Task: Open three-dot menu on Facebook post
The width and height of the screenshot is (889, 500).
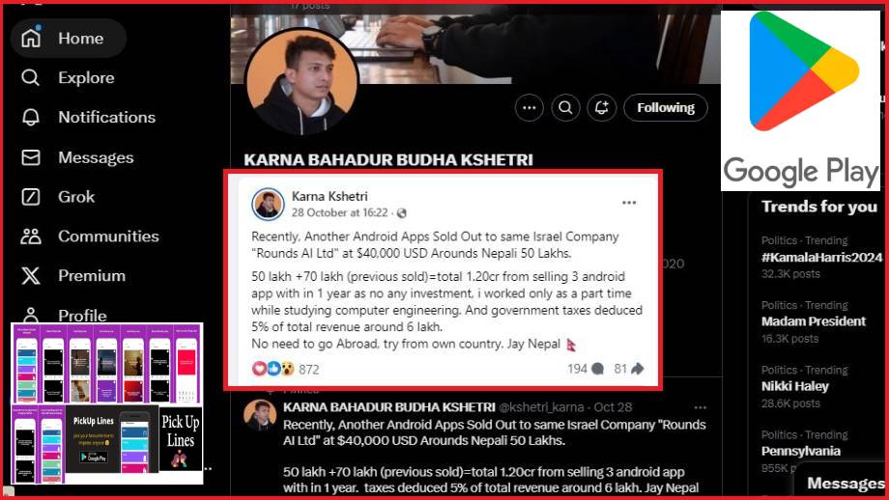Action: coord(629,203)
